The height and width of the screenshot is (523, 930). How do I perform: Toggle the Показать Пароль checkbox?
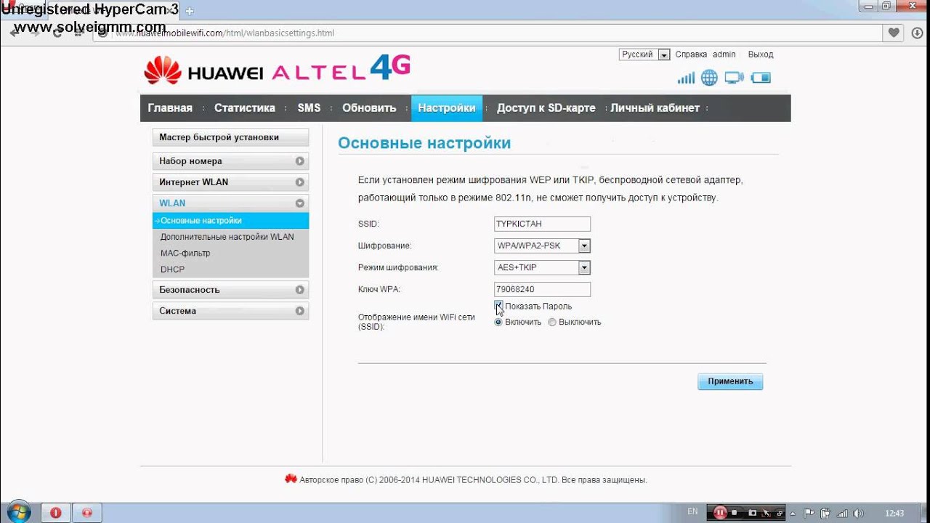[x=498, y=306]
